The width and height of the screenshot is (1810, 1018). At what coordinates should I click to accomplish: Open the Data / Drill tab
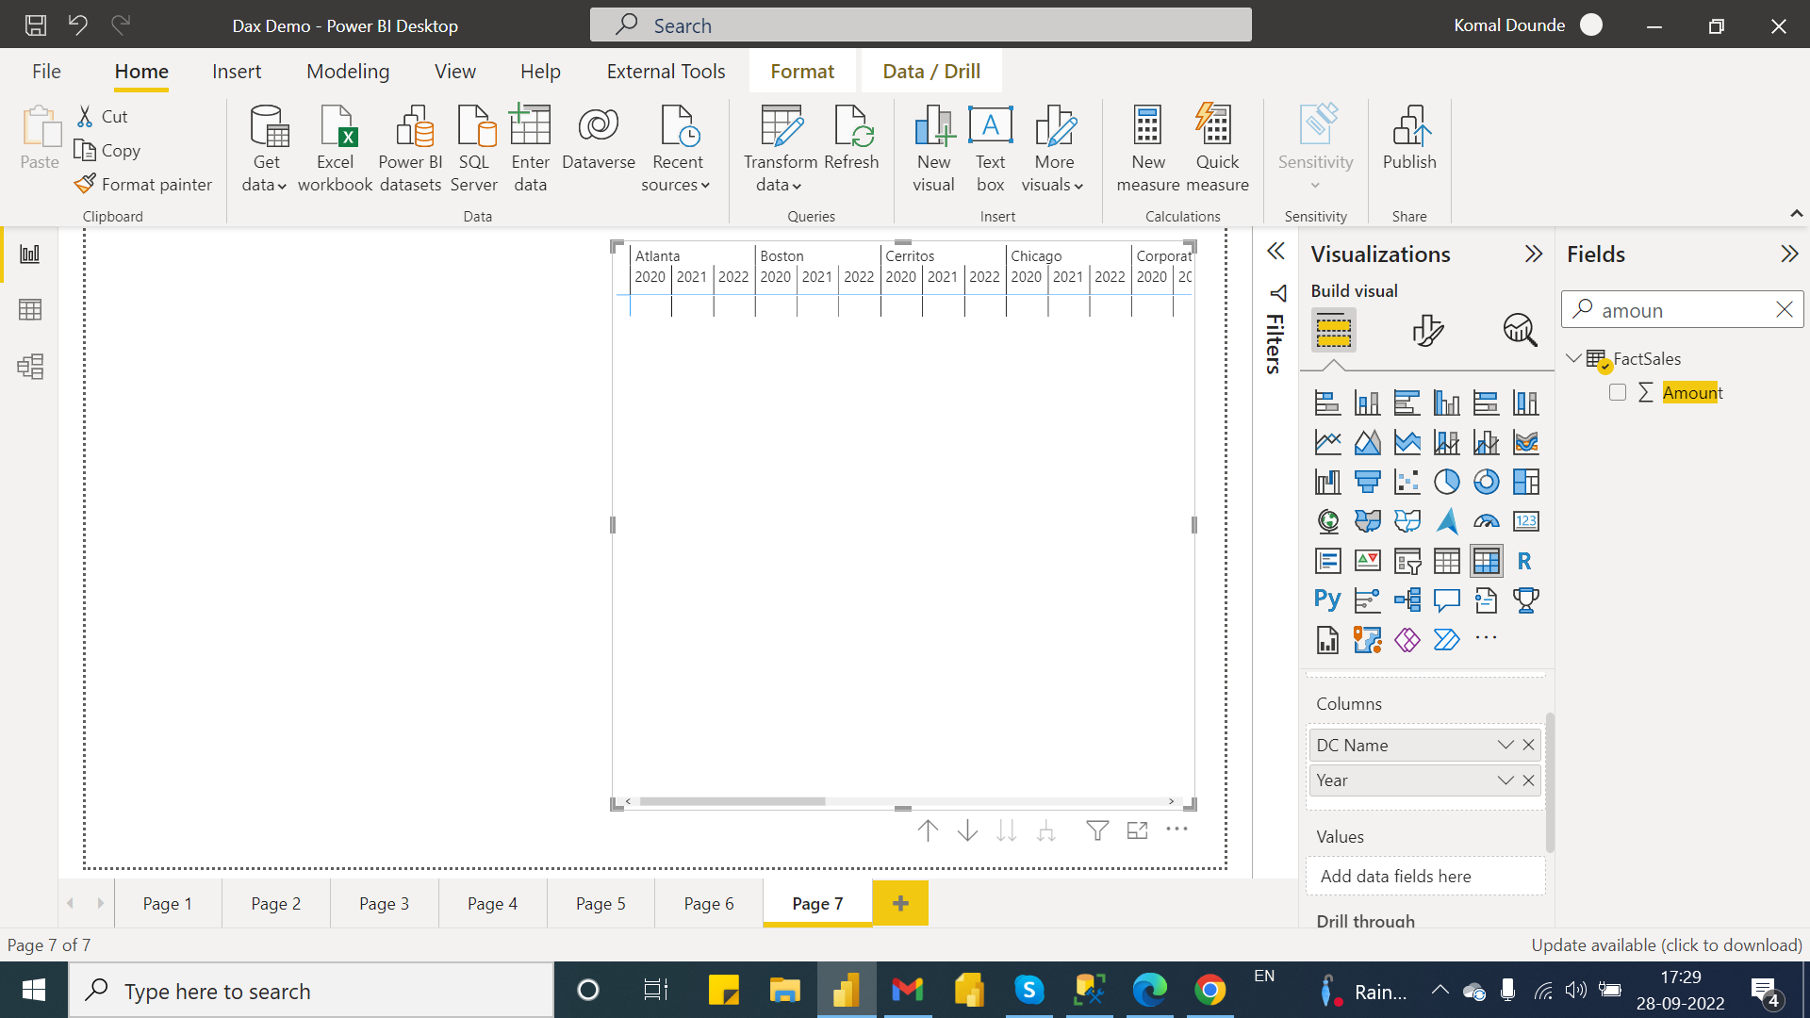pos(931,72)
